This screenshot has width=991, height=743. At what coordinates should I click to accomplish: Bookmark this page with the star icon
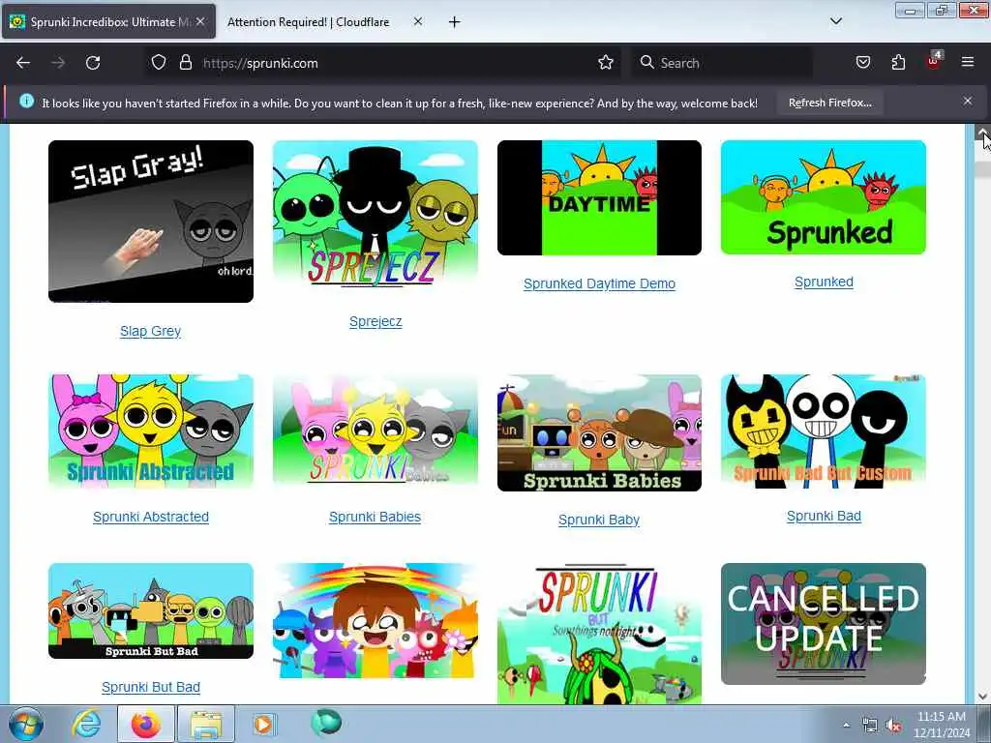[606, 63]
